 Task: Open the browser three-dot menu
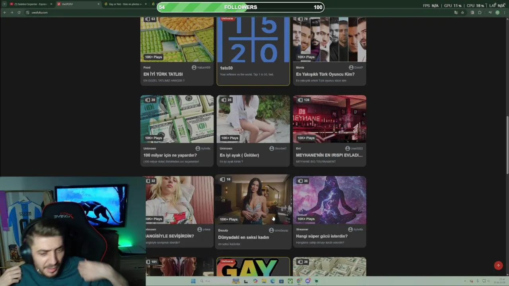(504, 12)
